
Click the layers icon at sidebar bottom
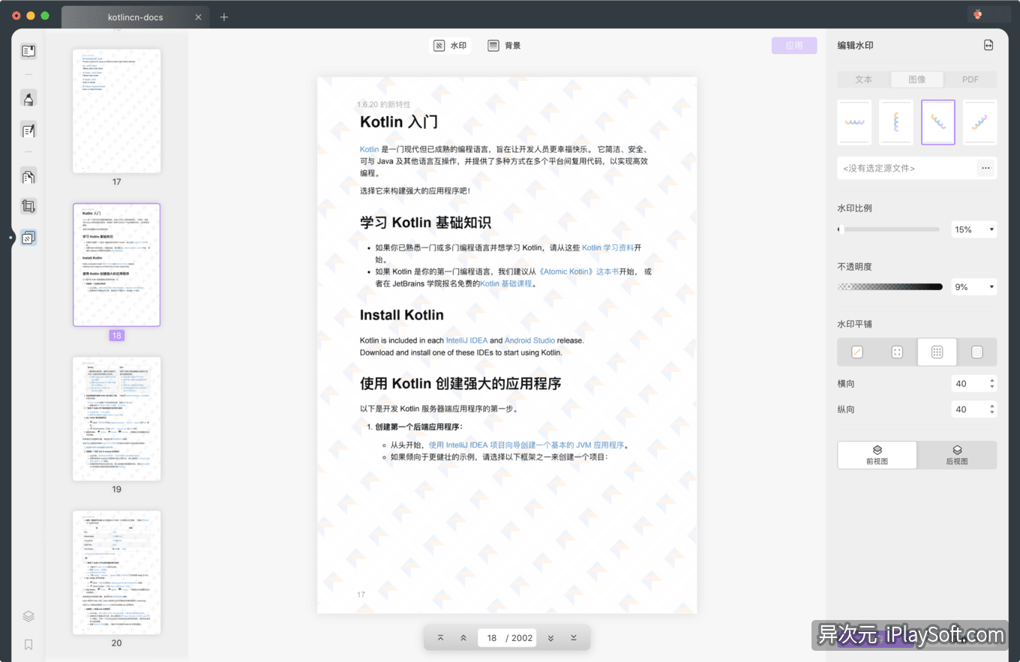28,616
